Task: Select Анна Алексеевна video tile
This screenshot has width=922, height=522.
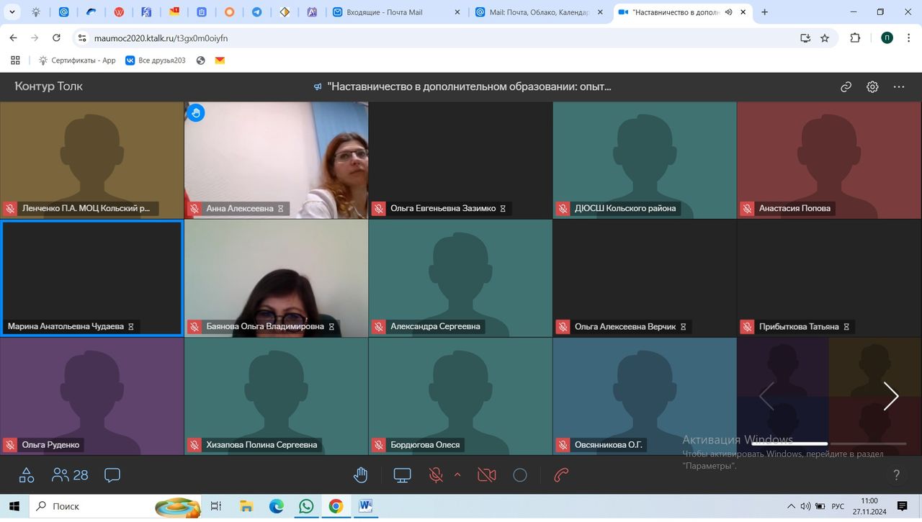Action: [x=276, y=160]
